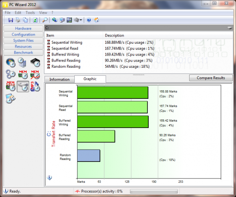Screen dimensions: 236x197
Task: Open the Hardware section
Action: tap(23, 28)
